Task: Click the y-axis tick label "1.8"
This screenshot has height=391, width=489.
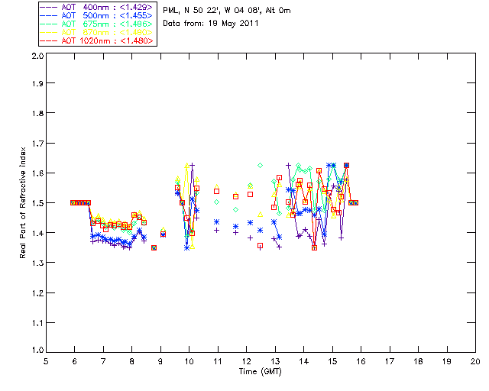Action: [37, 113]
